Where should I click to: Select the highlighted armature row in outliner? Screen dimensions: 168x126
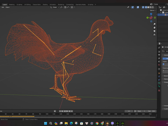(163, 15)
